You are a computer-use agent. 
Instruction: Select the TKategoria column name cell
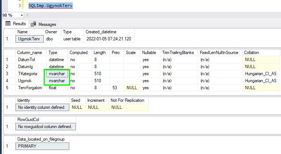point(31,74)
